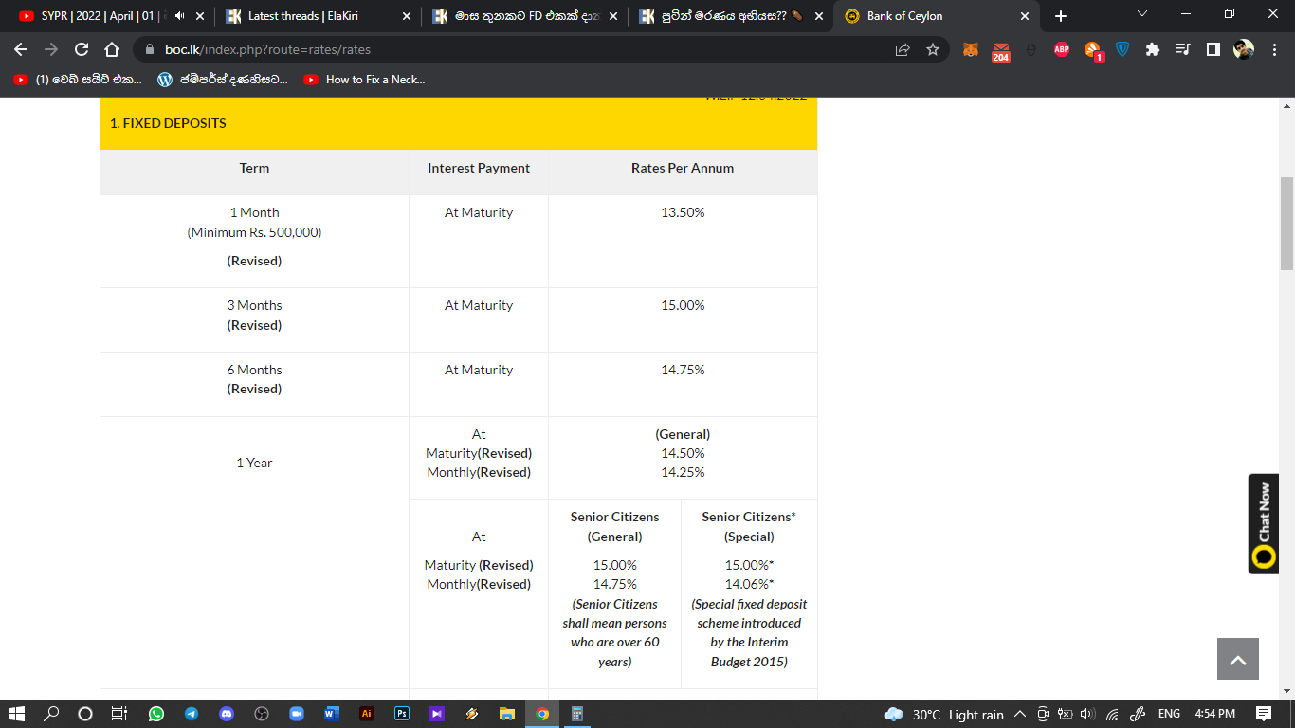The width and height of the screenshot is (1295, 728).
Task: Open the Windows Start menu
Action: click(x=16, y=714)
